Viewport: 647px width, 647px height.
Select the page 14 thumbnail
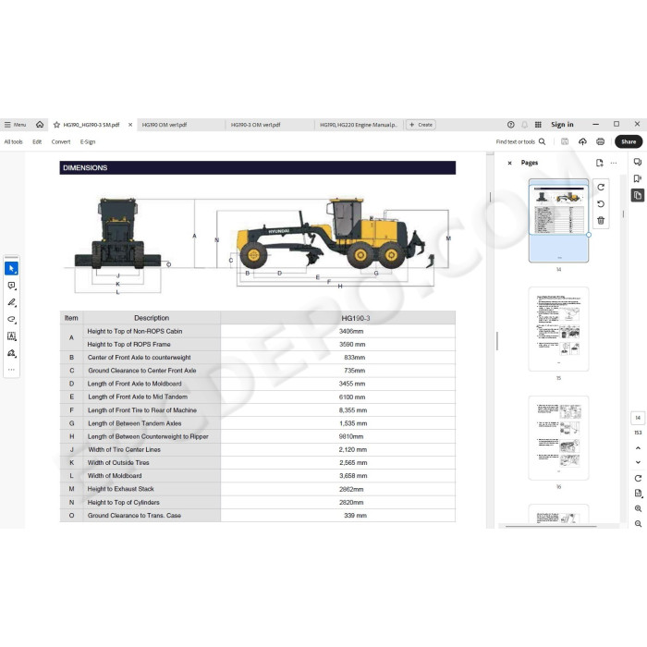point(558,221)
